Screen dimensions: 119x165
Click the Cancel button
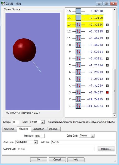57,159
